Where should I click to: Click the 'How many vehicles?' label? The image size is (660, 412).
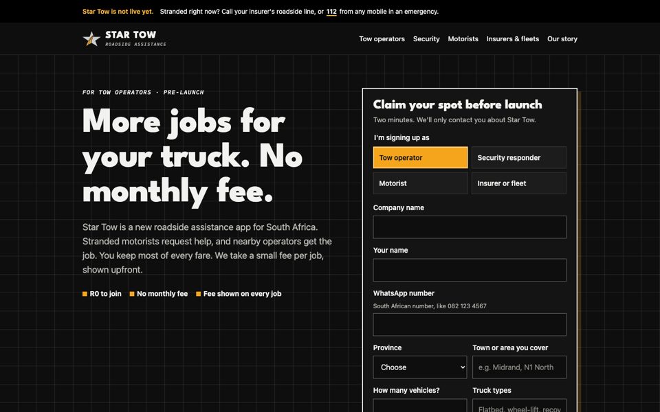(406, 390)
